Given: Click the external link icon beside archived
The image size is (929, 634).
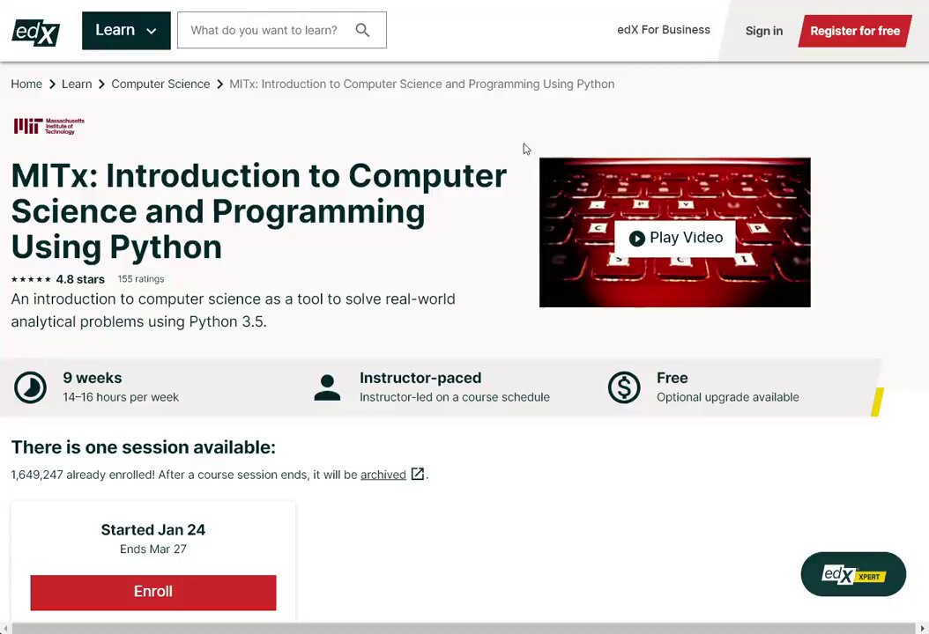Looking at the screenshot, I should pos(418,474).
